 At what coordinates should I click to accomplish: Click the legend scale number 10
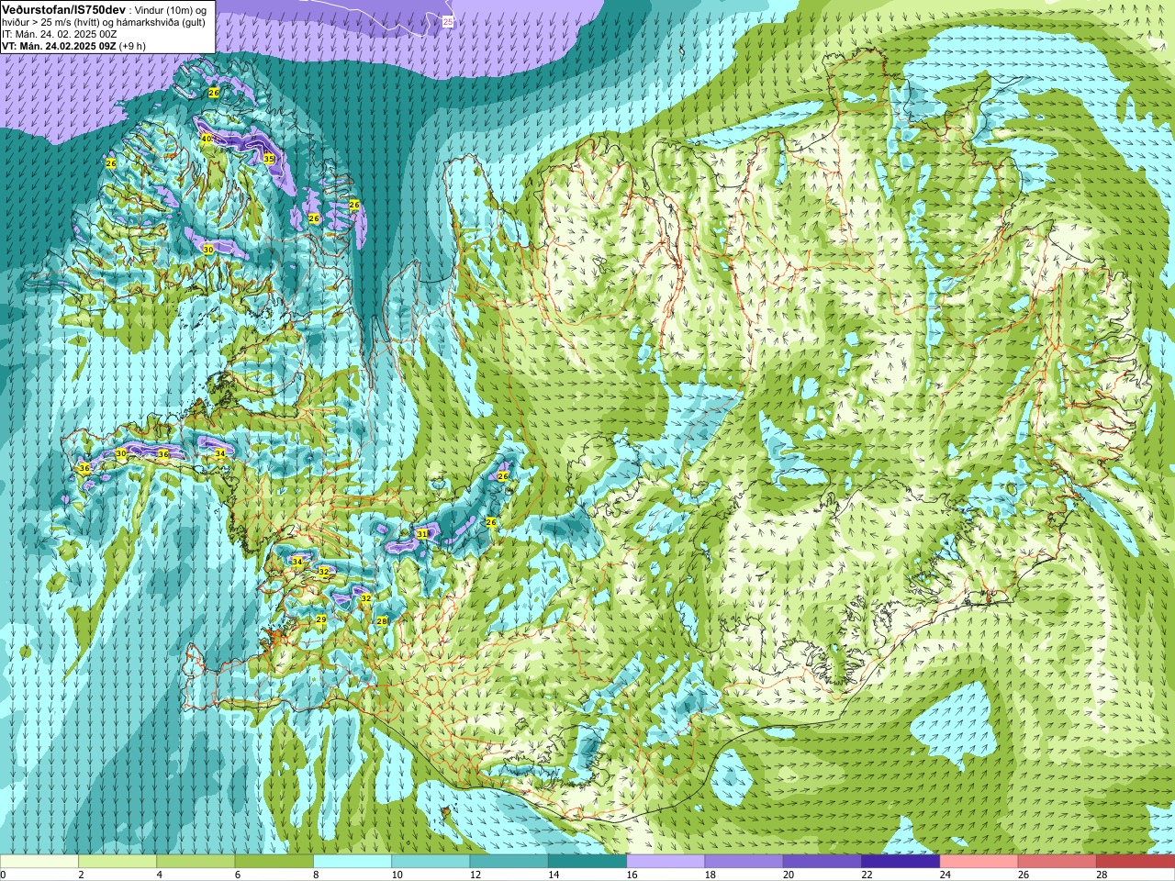(397, 875)
